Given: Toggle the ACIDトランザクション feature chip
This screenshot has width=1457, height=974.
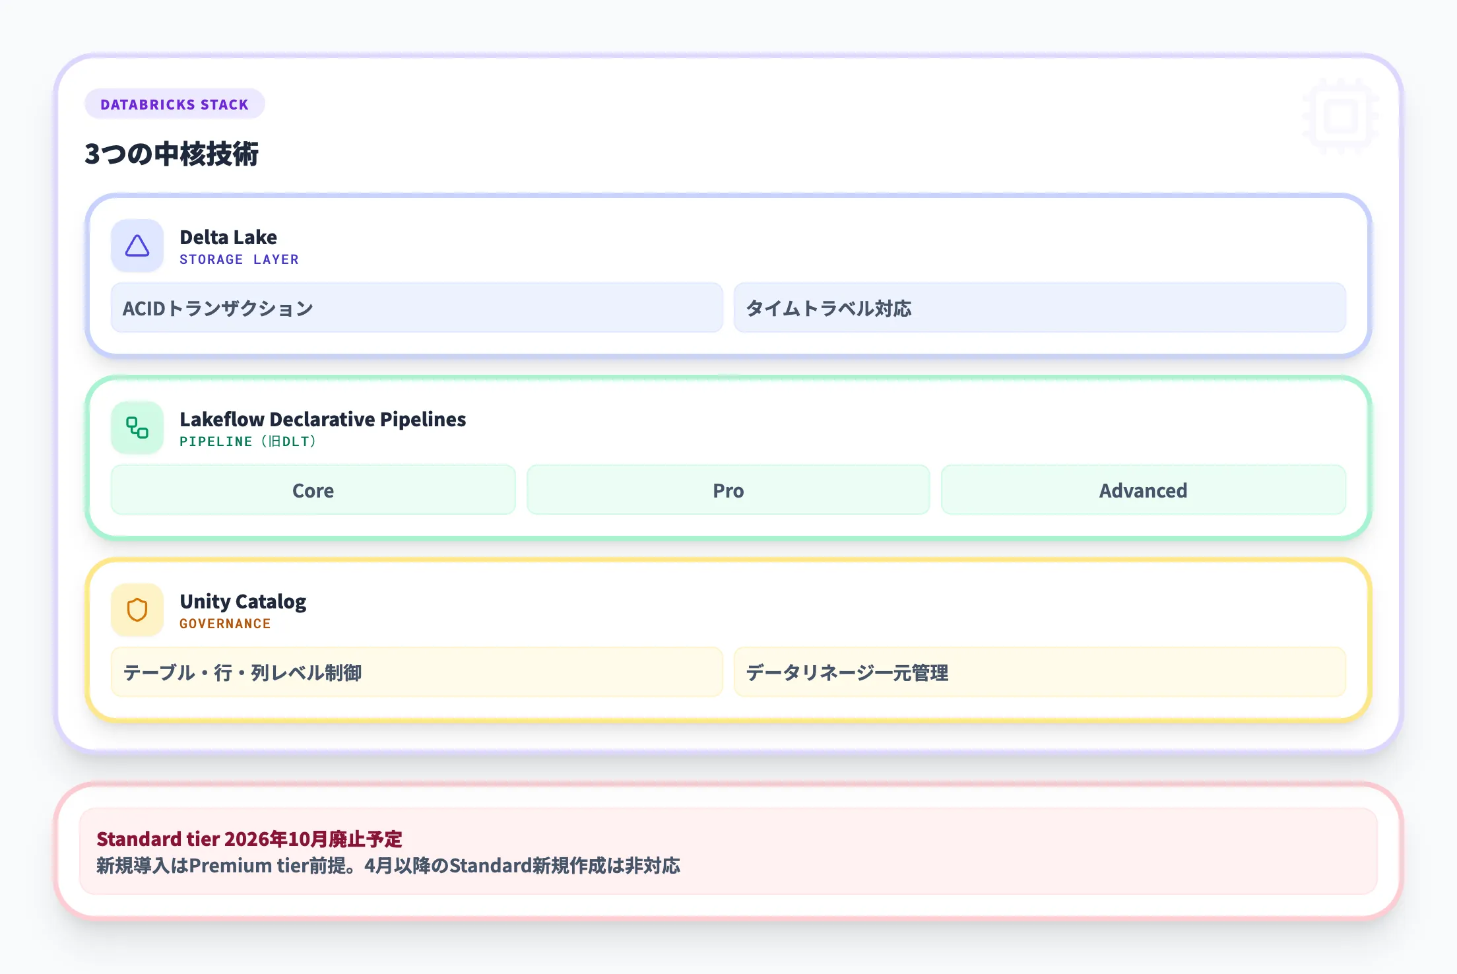Looking at the screenshot, I should tap(416, 308).
